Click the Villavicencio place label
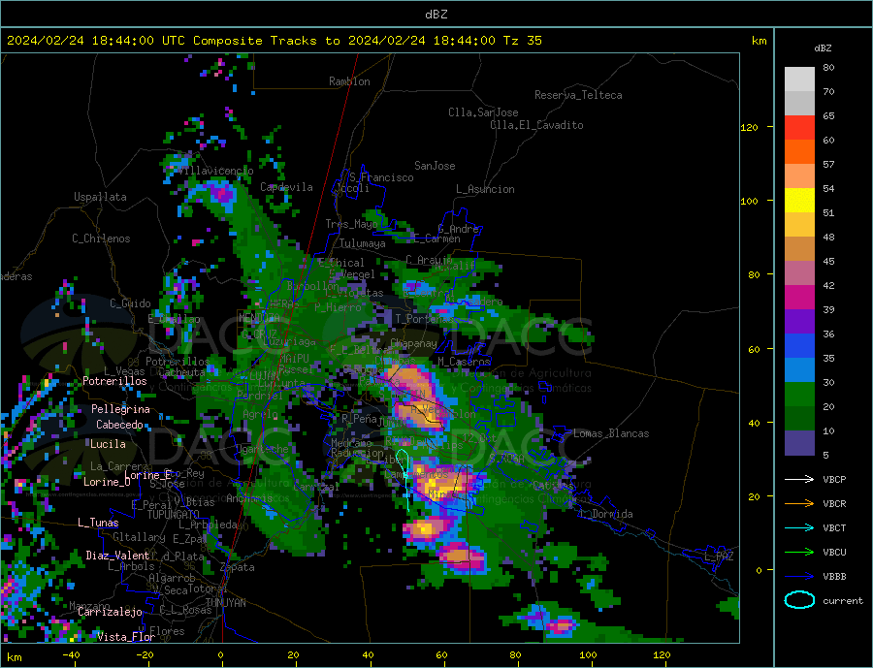 click(215, 171)
